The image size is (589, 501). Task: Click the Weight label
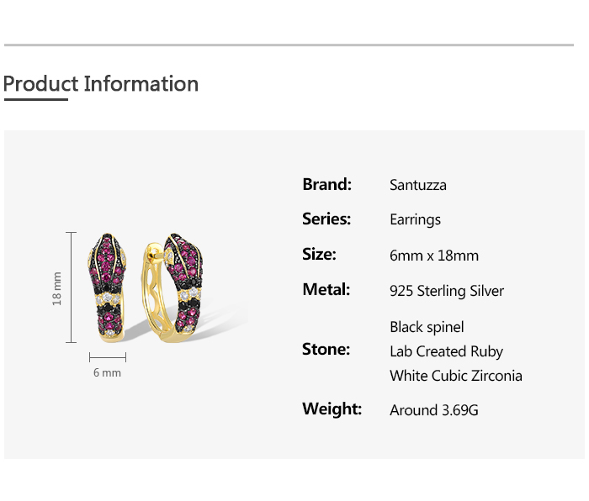[332, 409]
